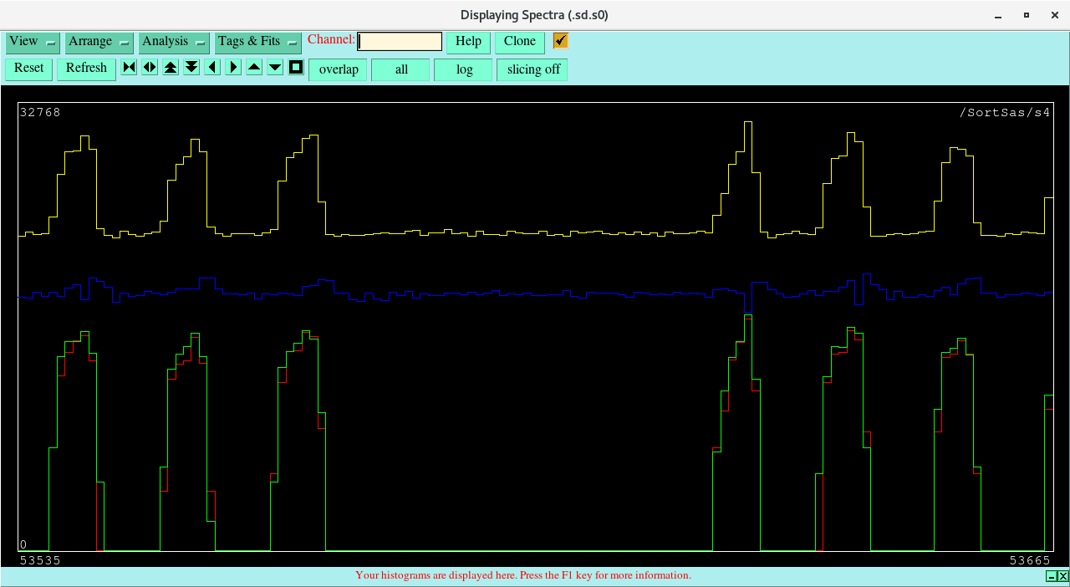Click the horizontal compress (inward arrows) icon
1070x587 pixels.
click(x=129, y=68)
